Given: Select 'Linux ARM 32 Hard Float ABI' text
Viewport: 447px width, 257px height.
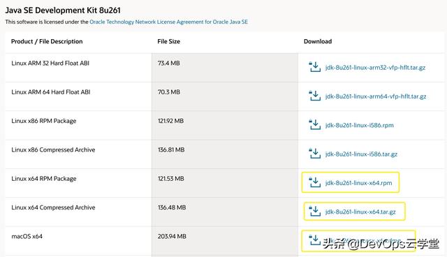Looking at the screenshot, I should tap(50, 64).
